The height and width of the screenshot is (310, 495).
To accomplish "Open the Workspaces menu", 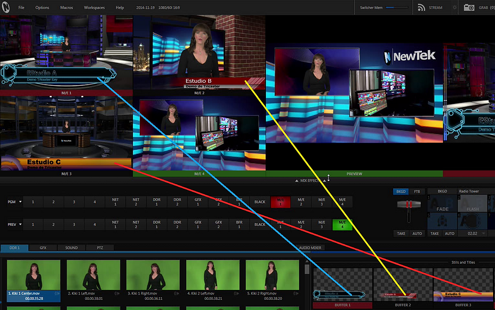I will click(94, 7).
